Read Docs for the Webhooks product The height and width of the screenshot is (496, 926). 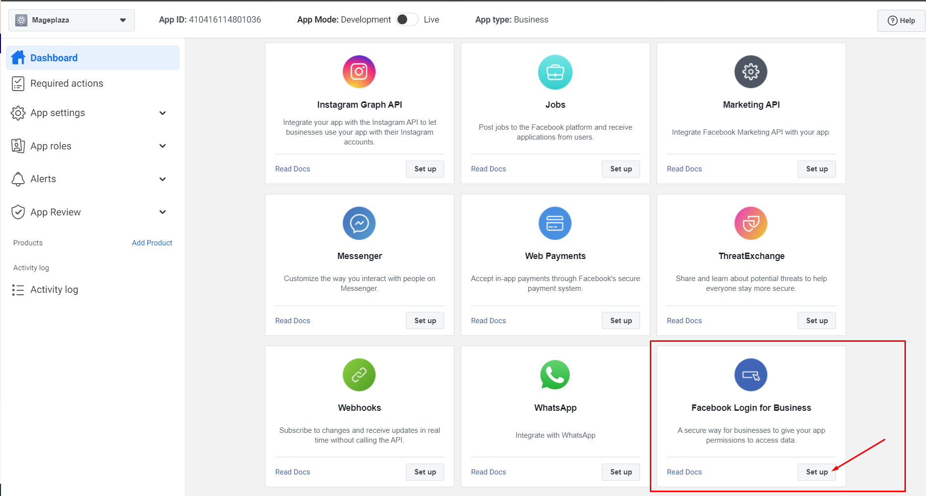(x=292, y=472)
